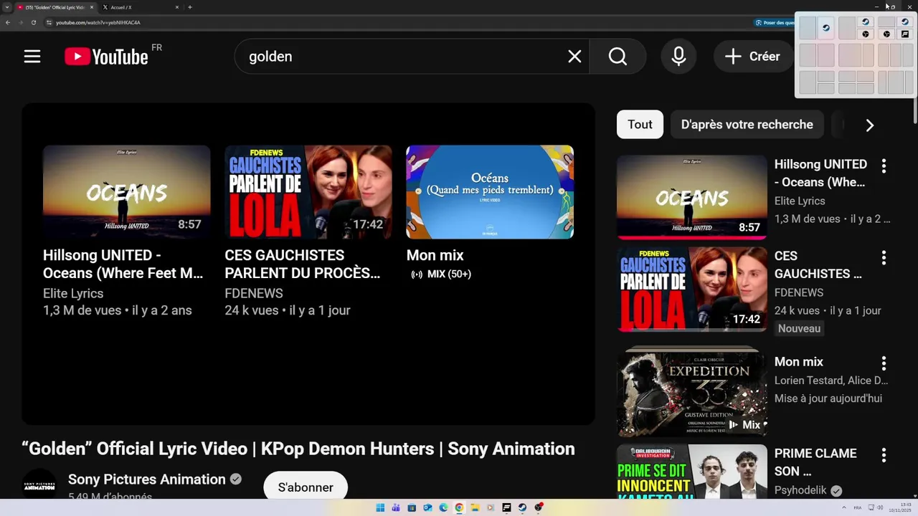The image size is (918, 516).
Task: Open the Elite Lyrics channel under endscreen video
Action: 73,294
